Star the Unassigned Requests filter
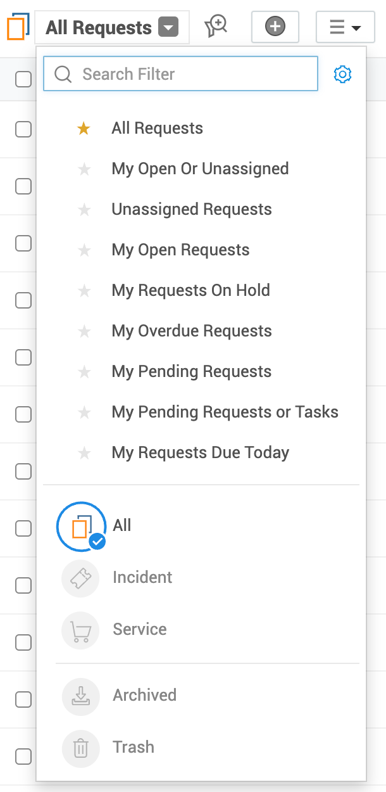Viewport: 386px width, 792px height. point(84,210)
